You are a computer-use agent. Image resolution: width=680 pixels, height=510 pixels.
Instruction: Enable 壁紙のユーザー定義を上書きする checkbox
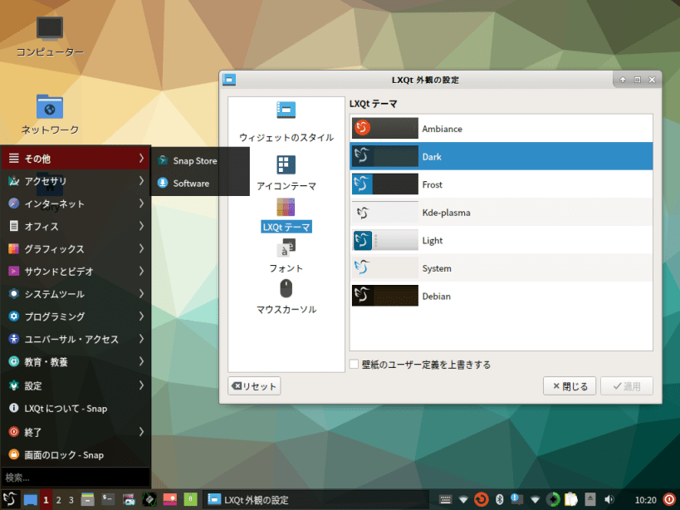point(355,365)
